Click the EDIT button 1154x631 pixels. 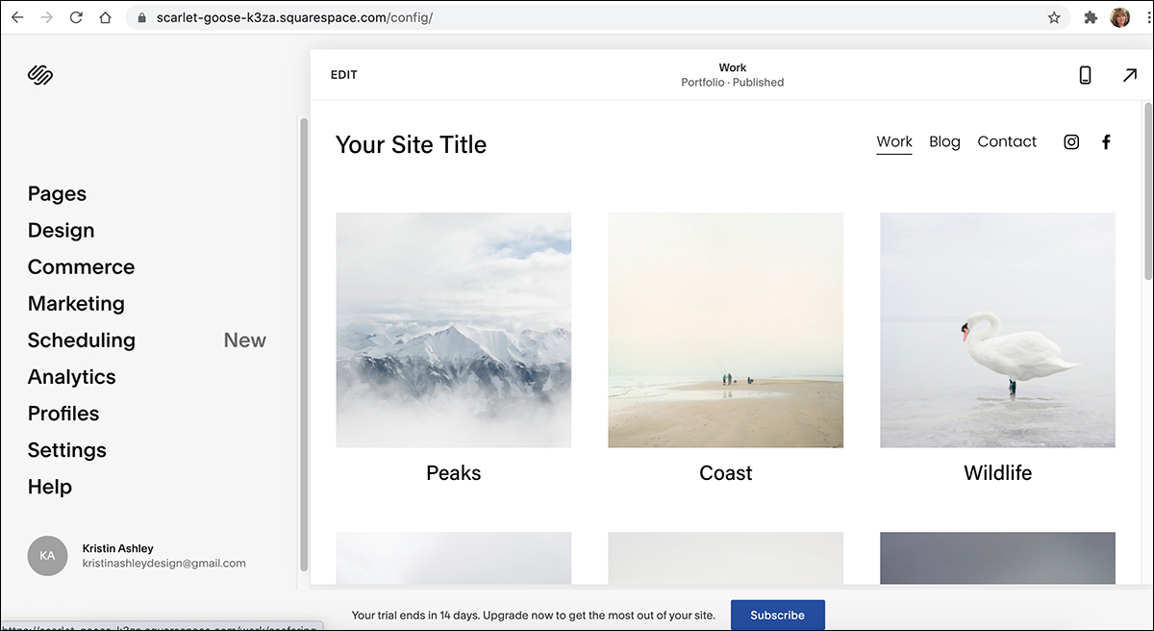[x=343, y=74]
